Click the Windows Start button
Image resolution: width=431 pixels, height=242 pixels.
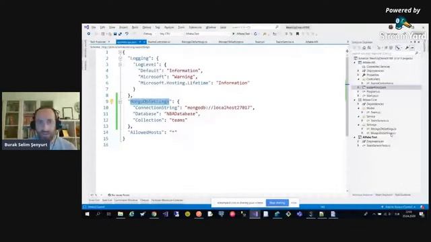pyautogui.click(x=87, y=214)
